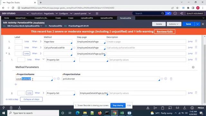The height and width of the screenshot is (116, 206).
Task: Delete step 3 with its trash icon
Action: (196, 53)
